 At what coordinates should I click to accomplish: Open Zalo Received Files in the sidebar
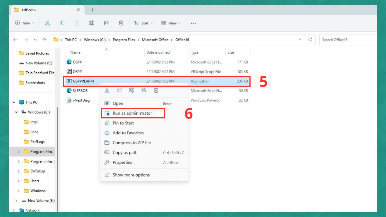pos(37,73)
